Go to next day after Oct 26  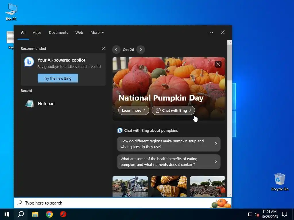141,50
